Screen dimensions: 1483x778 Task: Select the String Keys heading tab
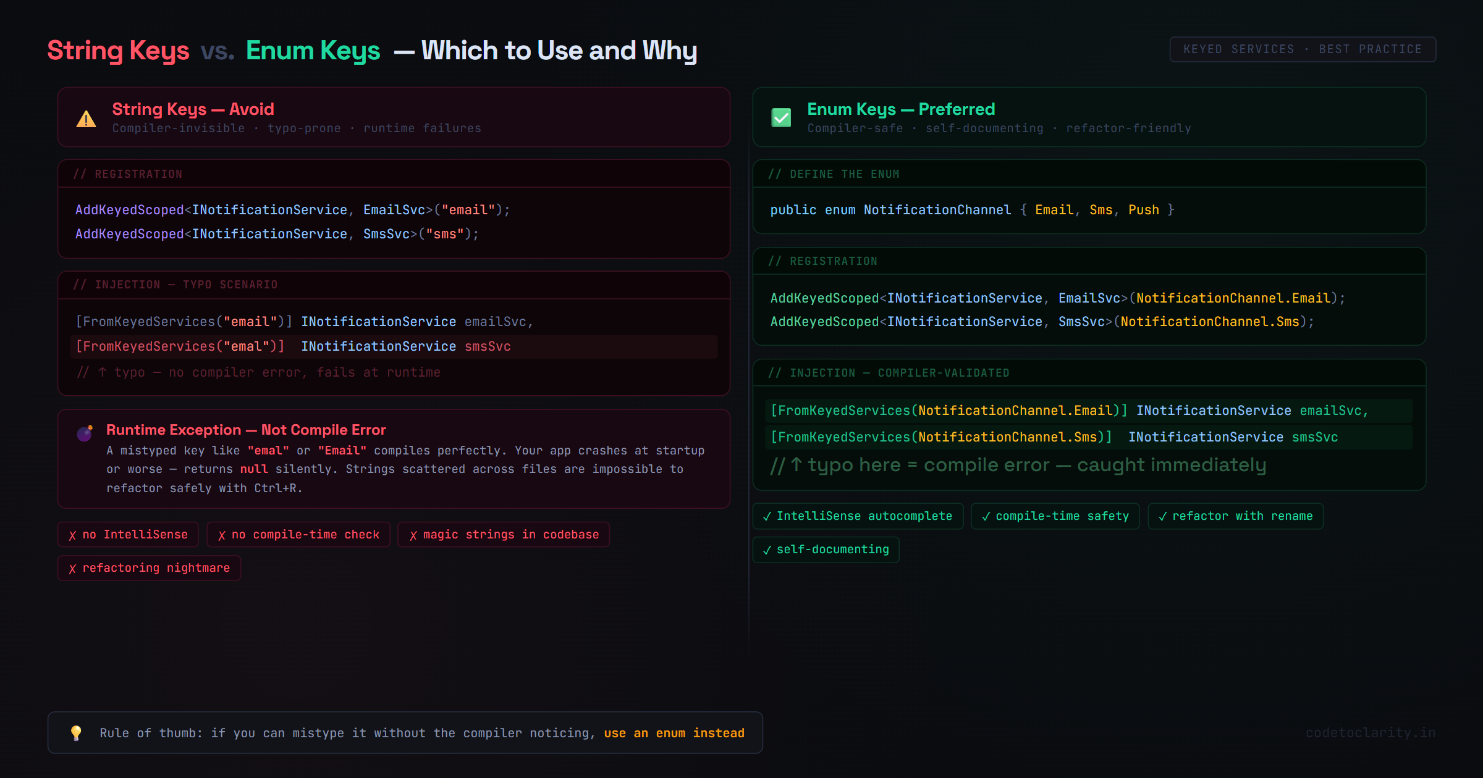pyautogui.click(x=118, y=50)
